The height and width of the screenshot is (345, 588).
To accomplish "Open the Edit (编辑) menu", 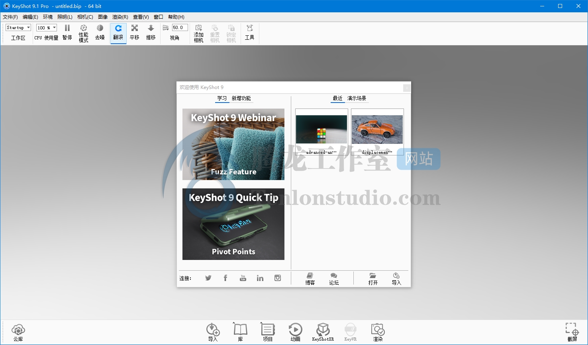I will (x=30, y=17).
